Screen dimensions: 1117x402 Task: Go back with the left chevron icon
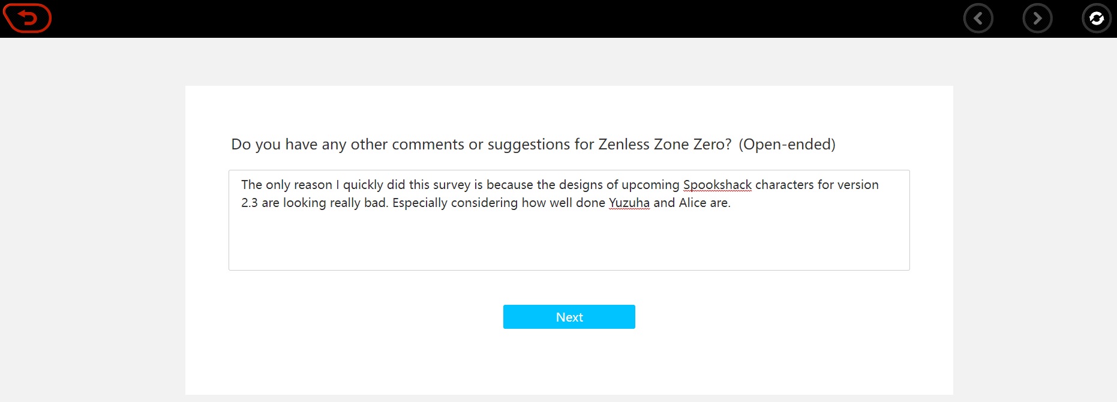pyautogui.click(x=978, y=19)
